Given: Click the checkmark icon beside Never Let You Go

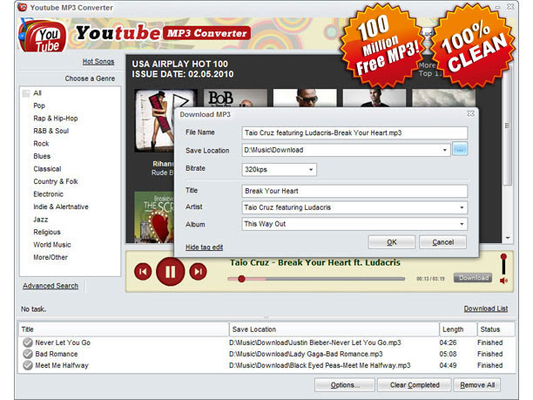Looking at the screenshot, I should click(x=28, y=342).
